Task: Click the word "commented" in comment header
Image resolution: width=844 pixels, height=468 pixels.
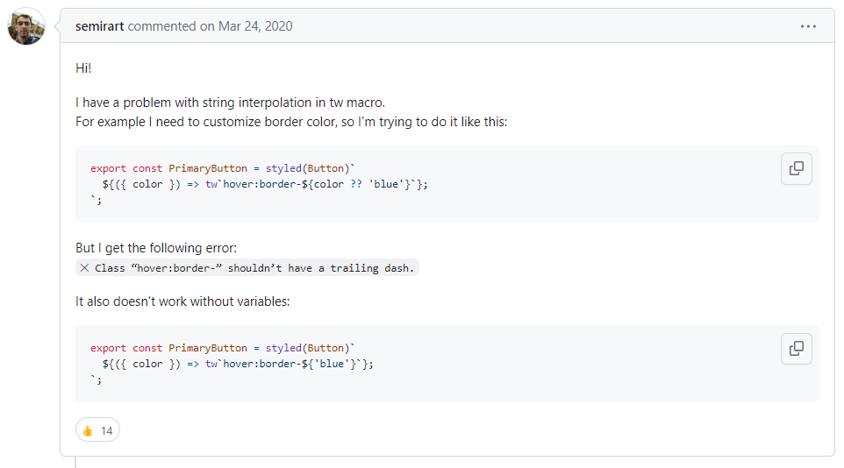Action: [x=162, y=26]
